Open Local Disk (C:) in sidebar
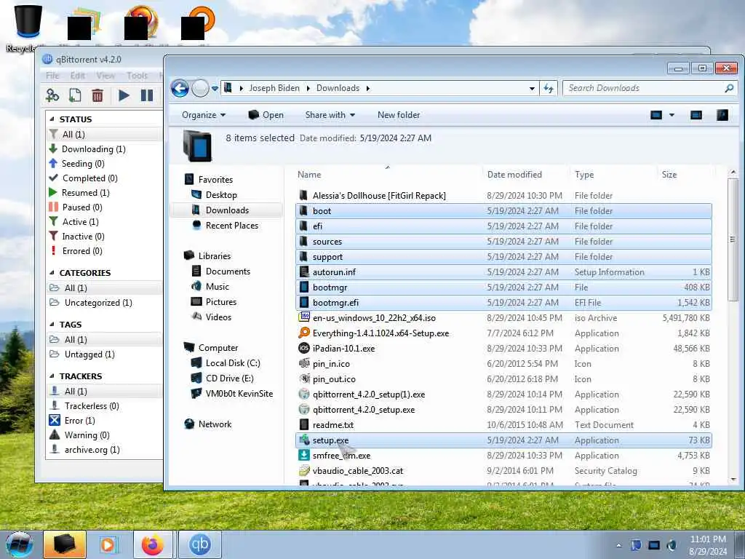Screen dimensions: 745x559 point(233,363)
